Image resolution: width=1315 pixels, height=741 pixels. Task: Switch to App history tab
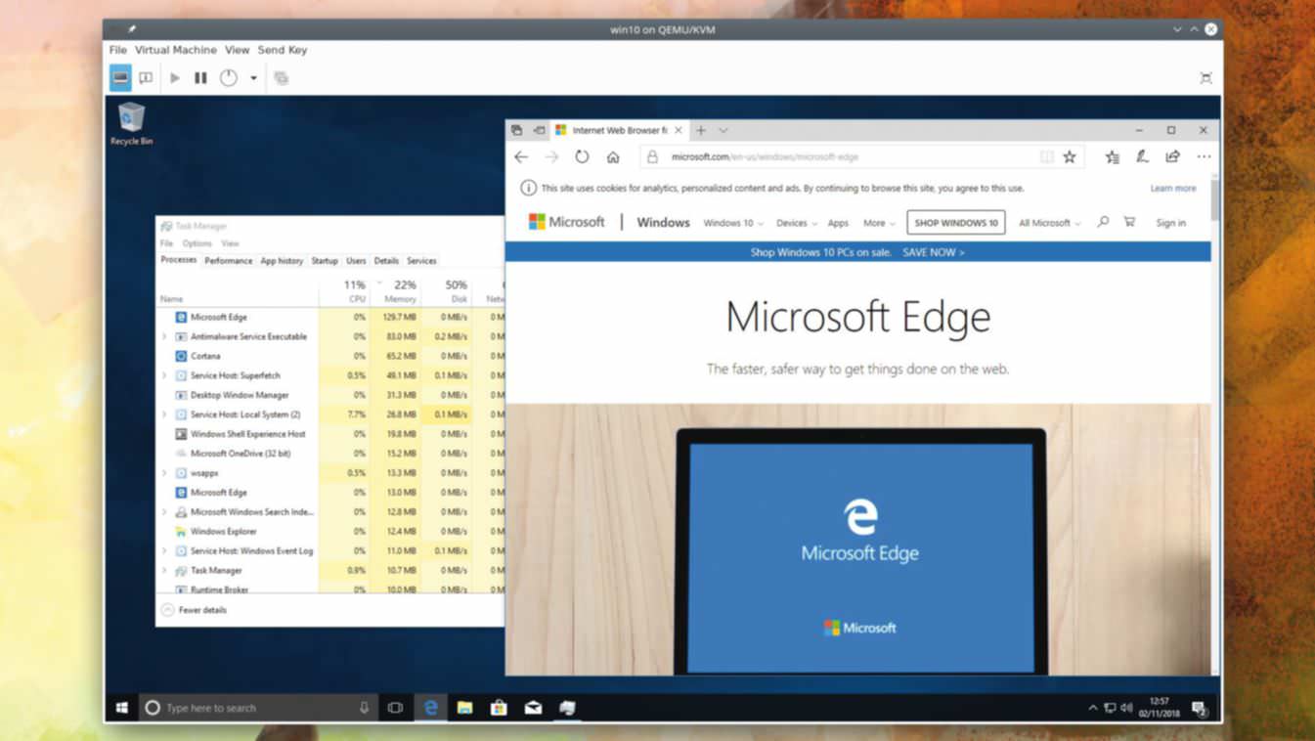[x=282, y=261]
